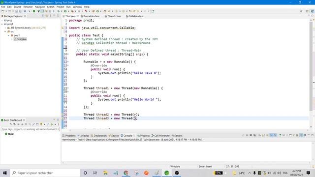Minimize the Package Explorer panel

coord(54,16)
